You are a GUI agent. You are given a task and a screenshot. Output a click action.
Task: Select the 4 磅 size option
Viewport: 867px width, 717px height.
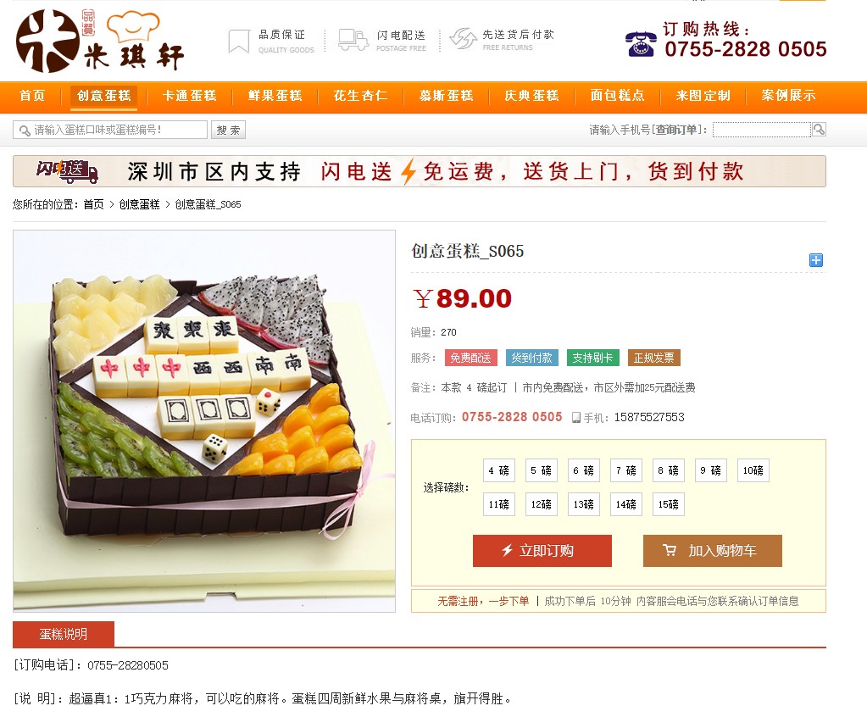(x=498, y=470)
